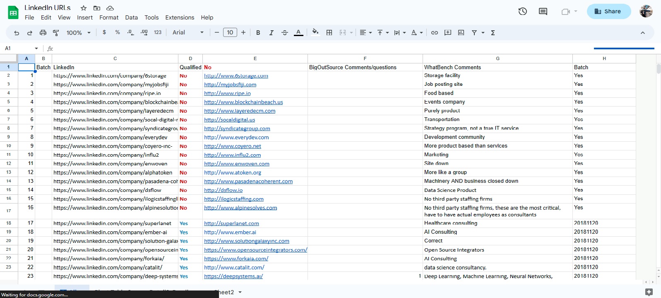Click the font size input box
The height and width of the screenshot is (298, 661).
click(x=230, y=33)
